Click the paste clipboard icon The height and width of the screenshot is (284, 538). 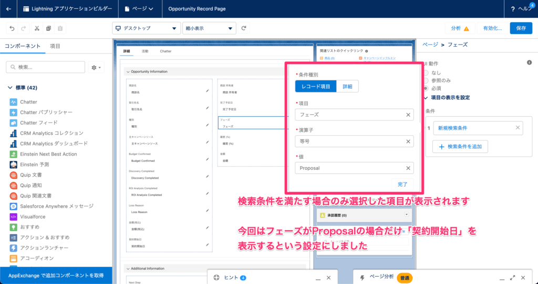coord(60,28)
